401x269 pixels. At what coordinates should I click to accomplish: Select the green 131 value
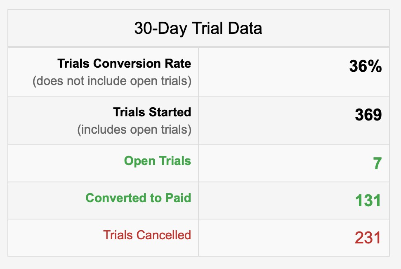(x=368, y=200)
